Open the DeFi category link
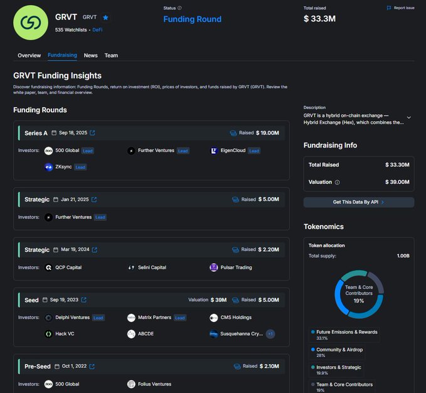The image size is (426, 393). (97, 30)
